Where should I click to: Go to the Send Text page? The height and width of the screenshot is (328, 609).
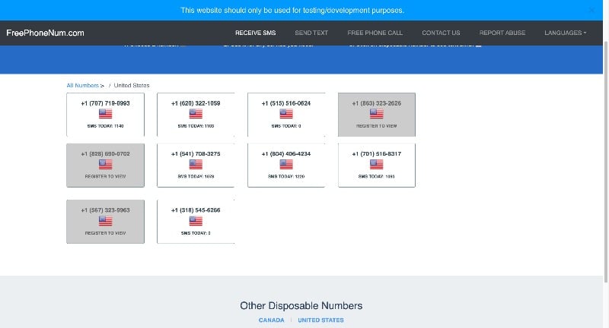pyautogui.click(x=311, y=33)
